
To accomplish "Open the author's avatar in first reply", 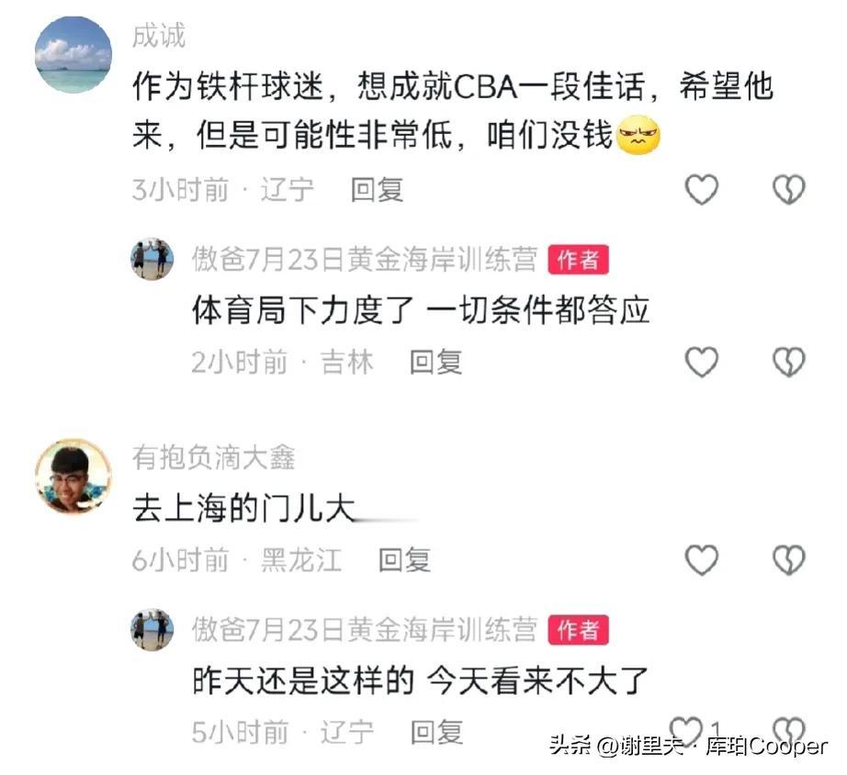I will point(152,259).
